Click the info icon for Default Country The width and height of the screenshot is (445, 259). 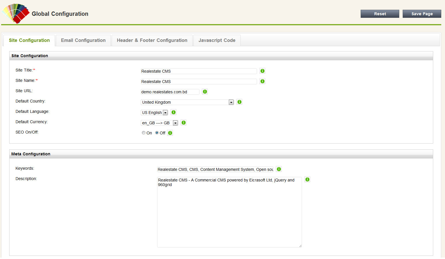tap(239, 102)
